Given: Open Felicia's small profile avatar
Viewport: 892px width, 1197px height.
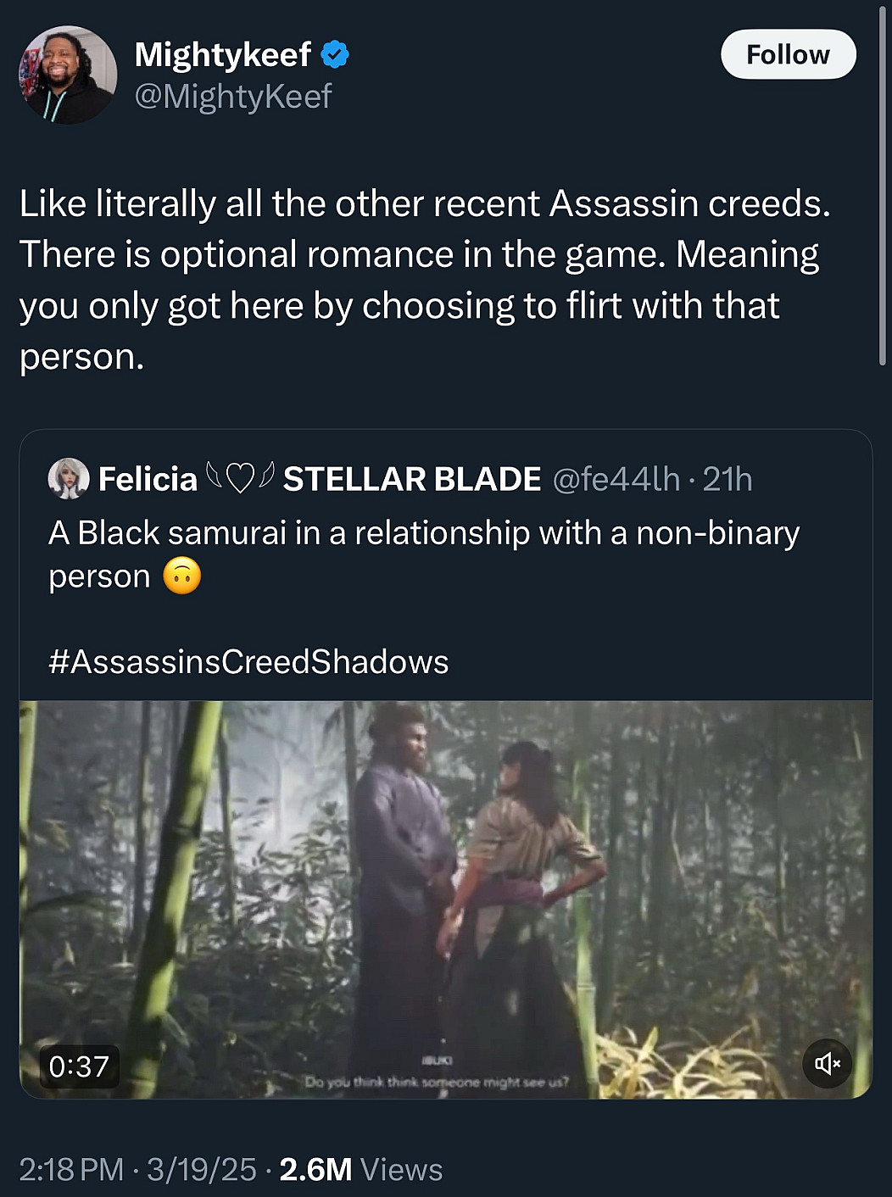Looking at the screenshot, I should [x=69, y=478].
